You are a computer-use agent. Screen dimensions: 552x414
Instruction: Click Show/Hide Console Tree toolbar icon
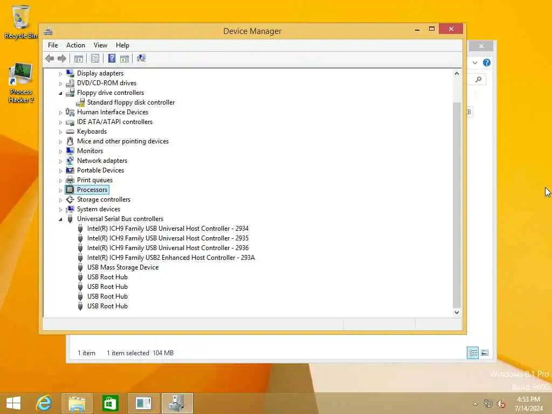pos(79,58)
